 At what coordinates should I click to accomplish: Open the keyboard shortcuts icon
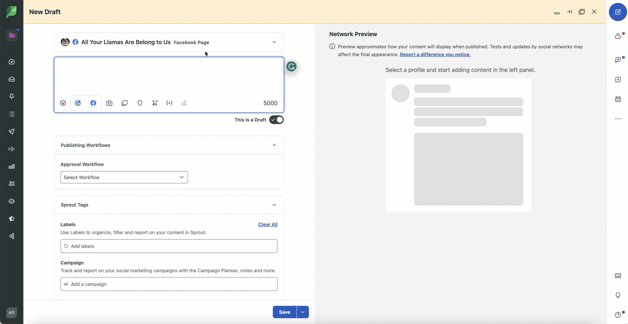[618, 276]
